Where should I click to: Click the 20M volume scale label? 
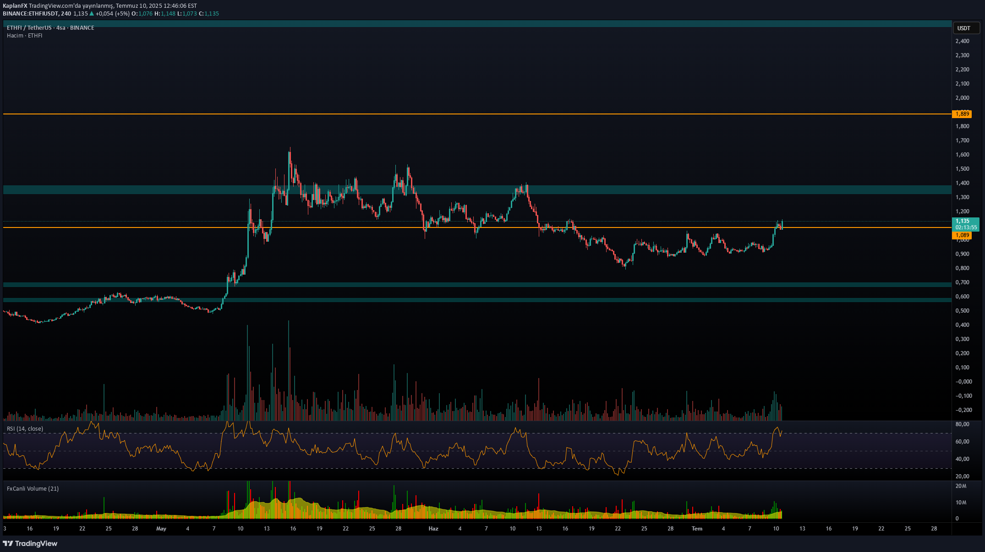(x=961, y=486)
